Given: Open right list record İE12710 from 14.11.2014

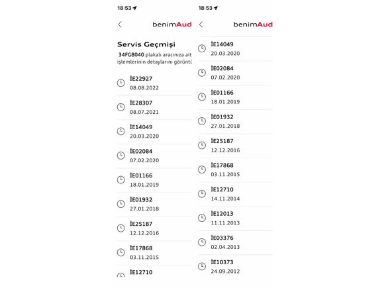Looking at the screenshot, I should point(235,194).
